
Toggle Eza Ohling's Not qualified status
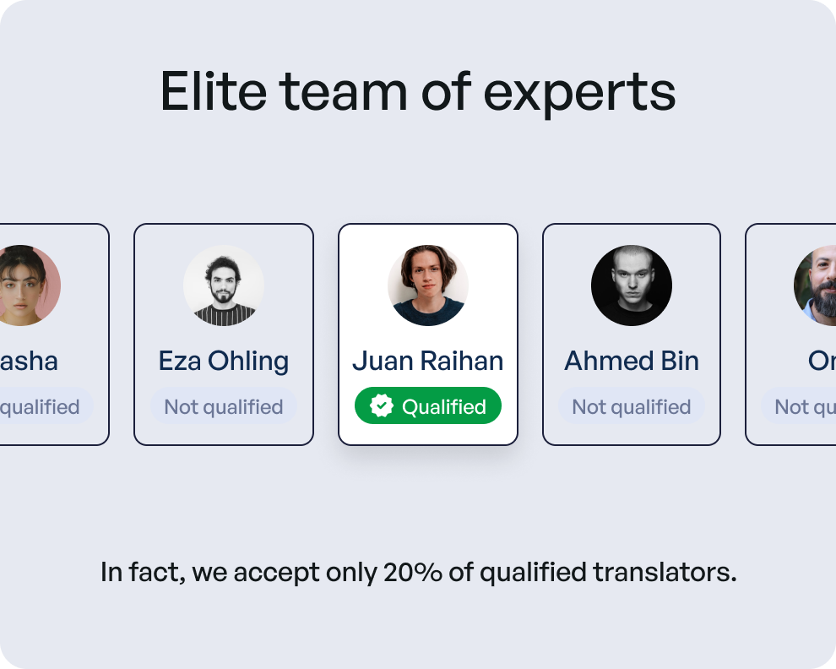(x=223, y=406)
